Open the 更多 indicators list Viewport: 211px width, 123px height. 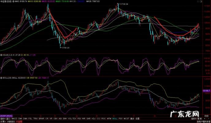point(132,118)
